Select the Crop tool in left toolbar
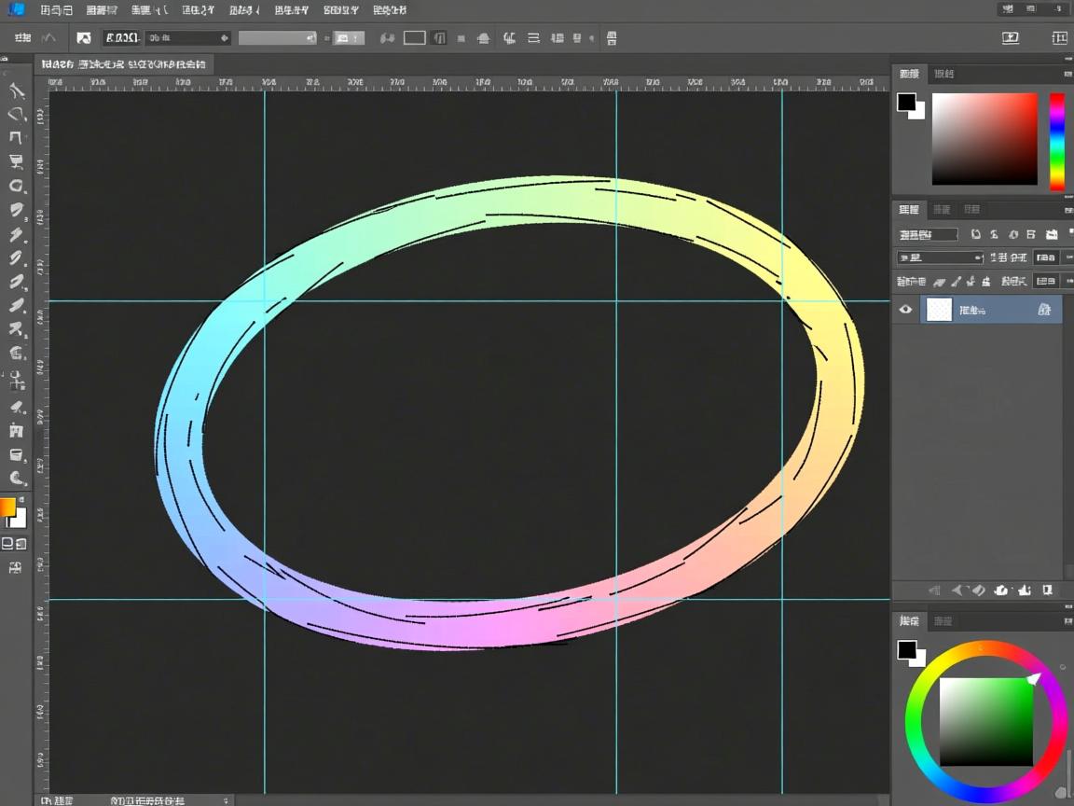Image resolution: width=1074 pixels, height=806 pixels. click(16, 138)
